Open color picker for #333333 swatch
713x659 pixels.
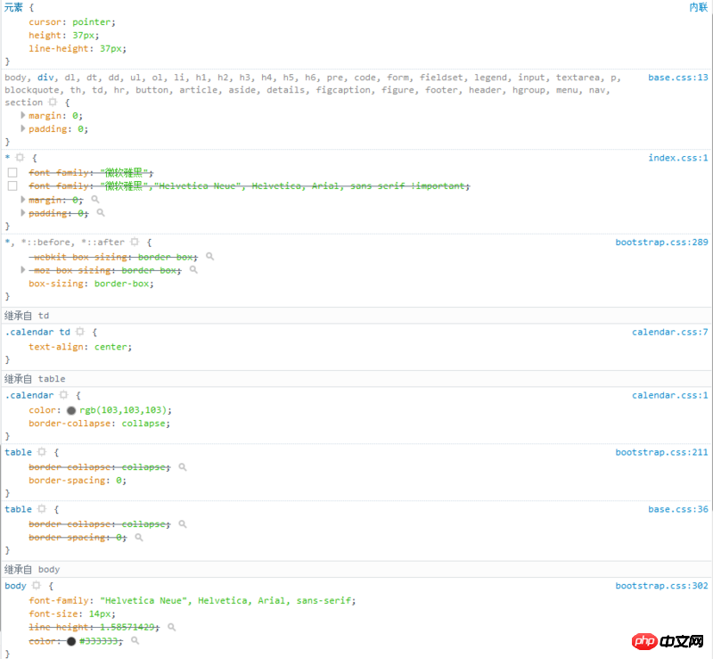pos(71,641)
